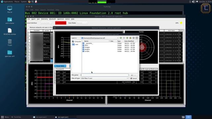The height and width of the screenshot is (119, 212).
Task: Open the Geo menu
Action: point(38,19)
